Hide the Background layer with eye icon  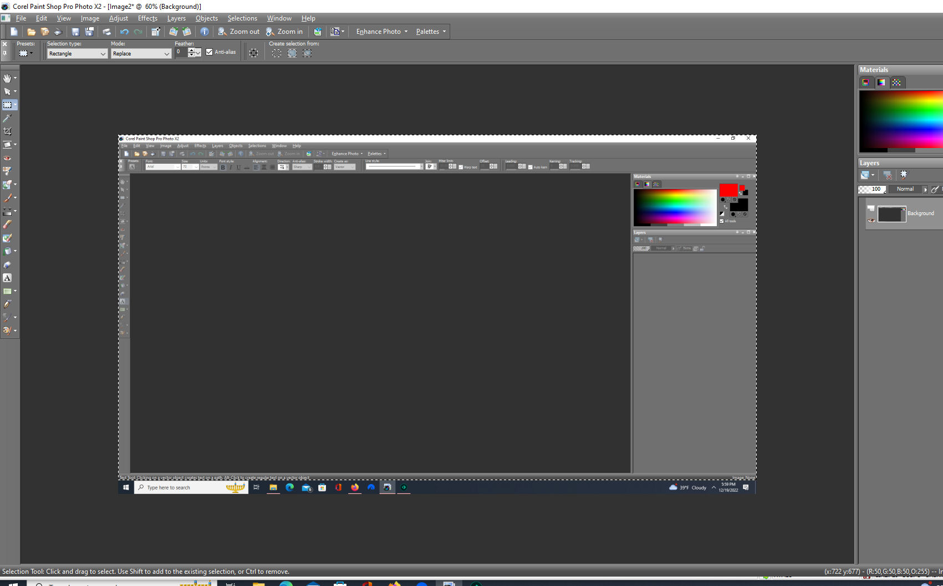[x=871, y=220]
